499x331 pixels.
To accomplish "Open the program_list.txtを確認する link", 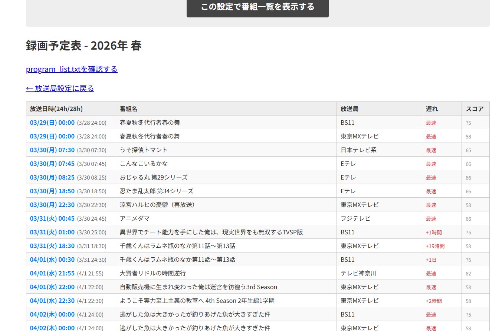I will click(x=72, y=69).
